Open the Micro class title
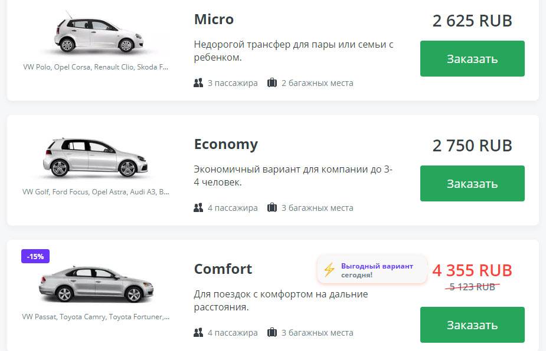The image size is (546, 351). [x=214, y=19]
